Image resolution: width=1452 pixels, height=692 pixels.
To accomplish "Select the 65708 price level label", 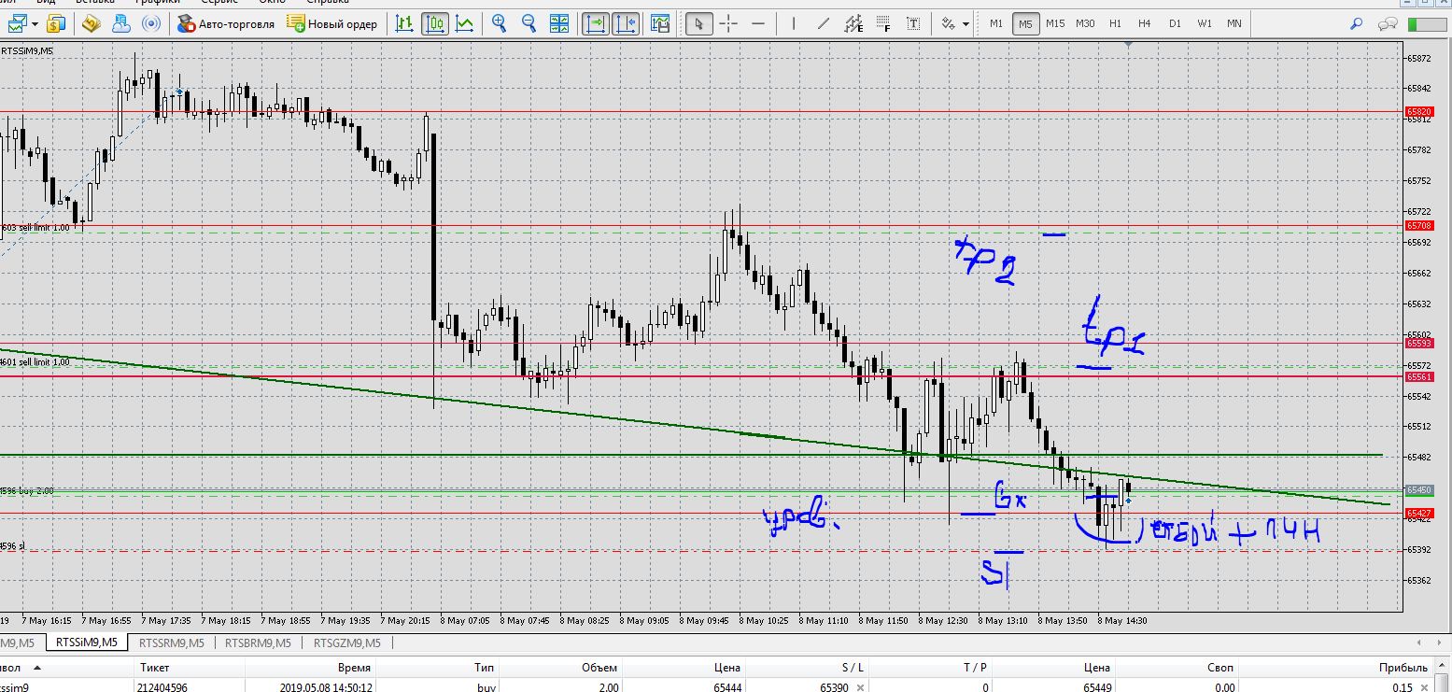I will (1418, 226).
